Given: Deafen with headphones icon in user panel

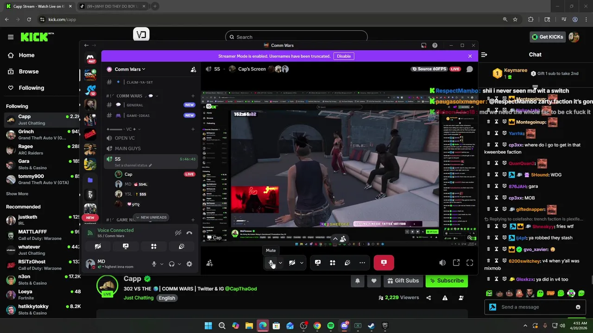Looking at the screenshot, I should point(171,264).
